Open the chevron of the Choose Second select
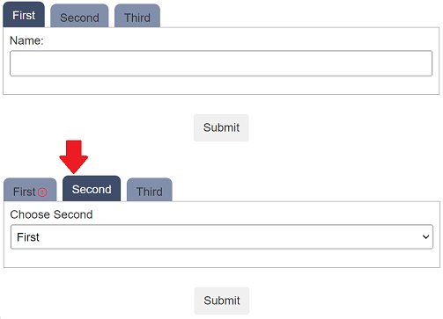Viewport: 443px width, 319px height. point(425,237)
